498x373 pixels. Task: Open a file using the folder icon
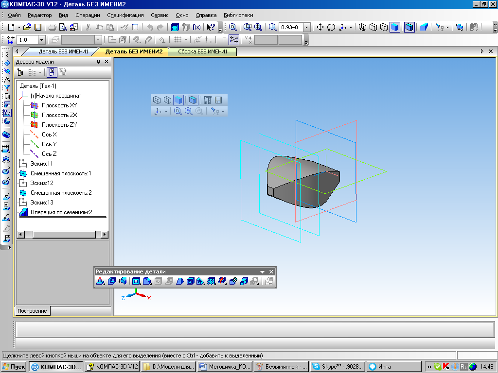[x=27, y=27]
